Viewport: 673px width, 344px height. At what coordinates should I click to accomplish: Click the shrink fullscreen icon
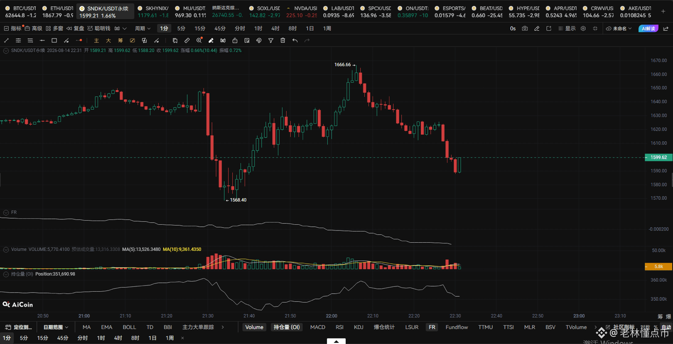(595, 29)
